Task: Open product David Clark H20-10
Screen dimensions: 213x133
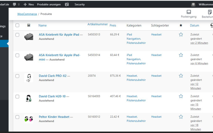Action: 52,96
